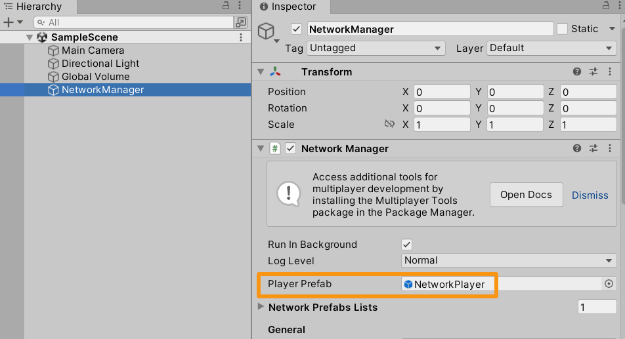Open the create object dropdown arrow
The width and height of the screenshot is (625, 339).
tap(20, 22)
